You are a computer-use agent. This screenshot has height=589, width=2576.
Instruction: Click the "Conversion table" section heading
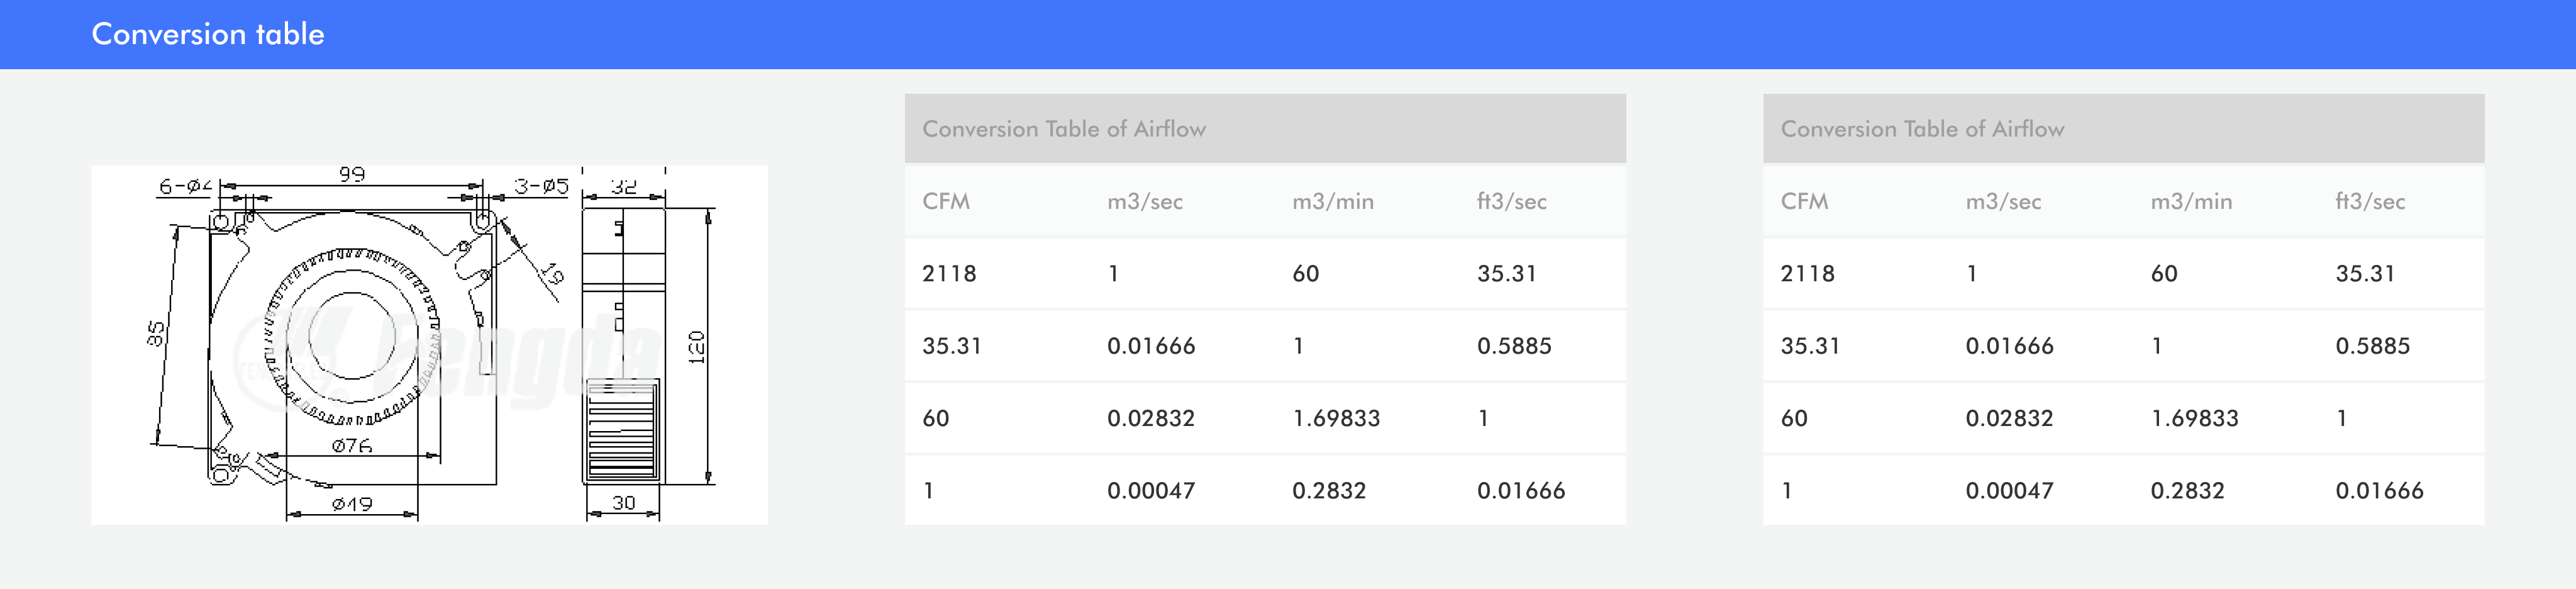pos(208,34)
